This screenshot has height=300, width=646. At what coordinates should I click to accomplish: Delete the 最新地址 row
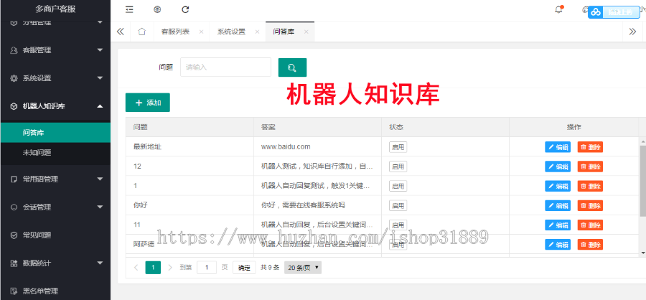[x=590, y=147]
